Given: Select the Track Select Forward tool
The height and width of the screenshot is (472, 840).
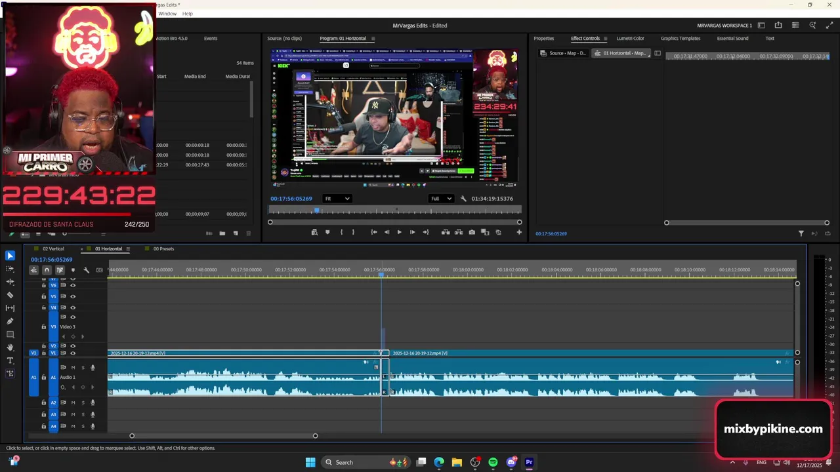Looking at the screenshot, I should [10, 269].
